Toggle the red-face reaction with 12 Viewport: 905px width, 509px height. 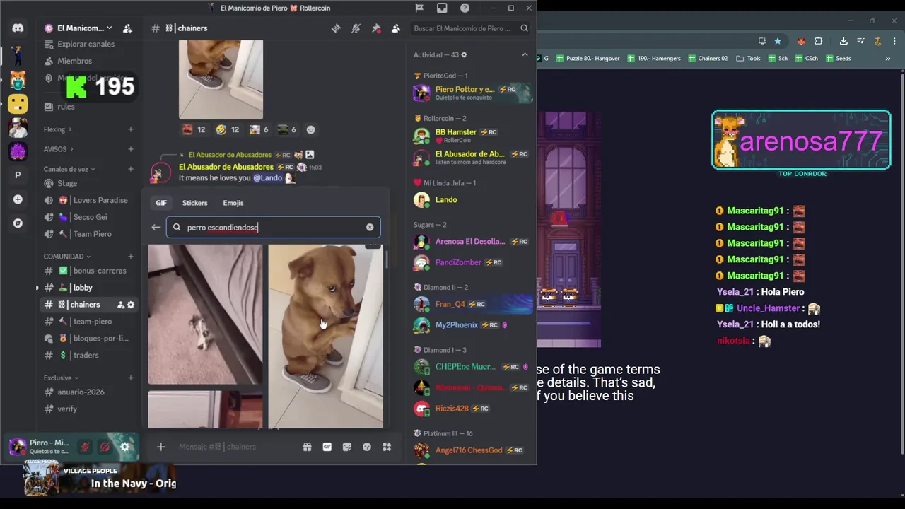pos(194,129)
